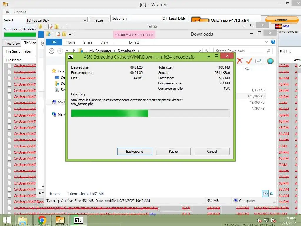Click the muted volume tray icon

pos(259,220)
